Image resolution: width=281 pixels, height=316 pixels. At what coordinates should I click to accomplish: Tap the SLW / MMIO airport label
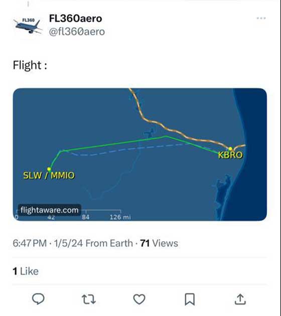[49, 176]
